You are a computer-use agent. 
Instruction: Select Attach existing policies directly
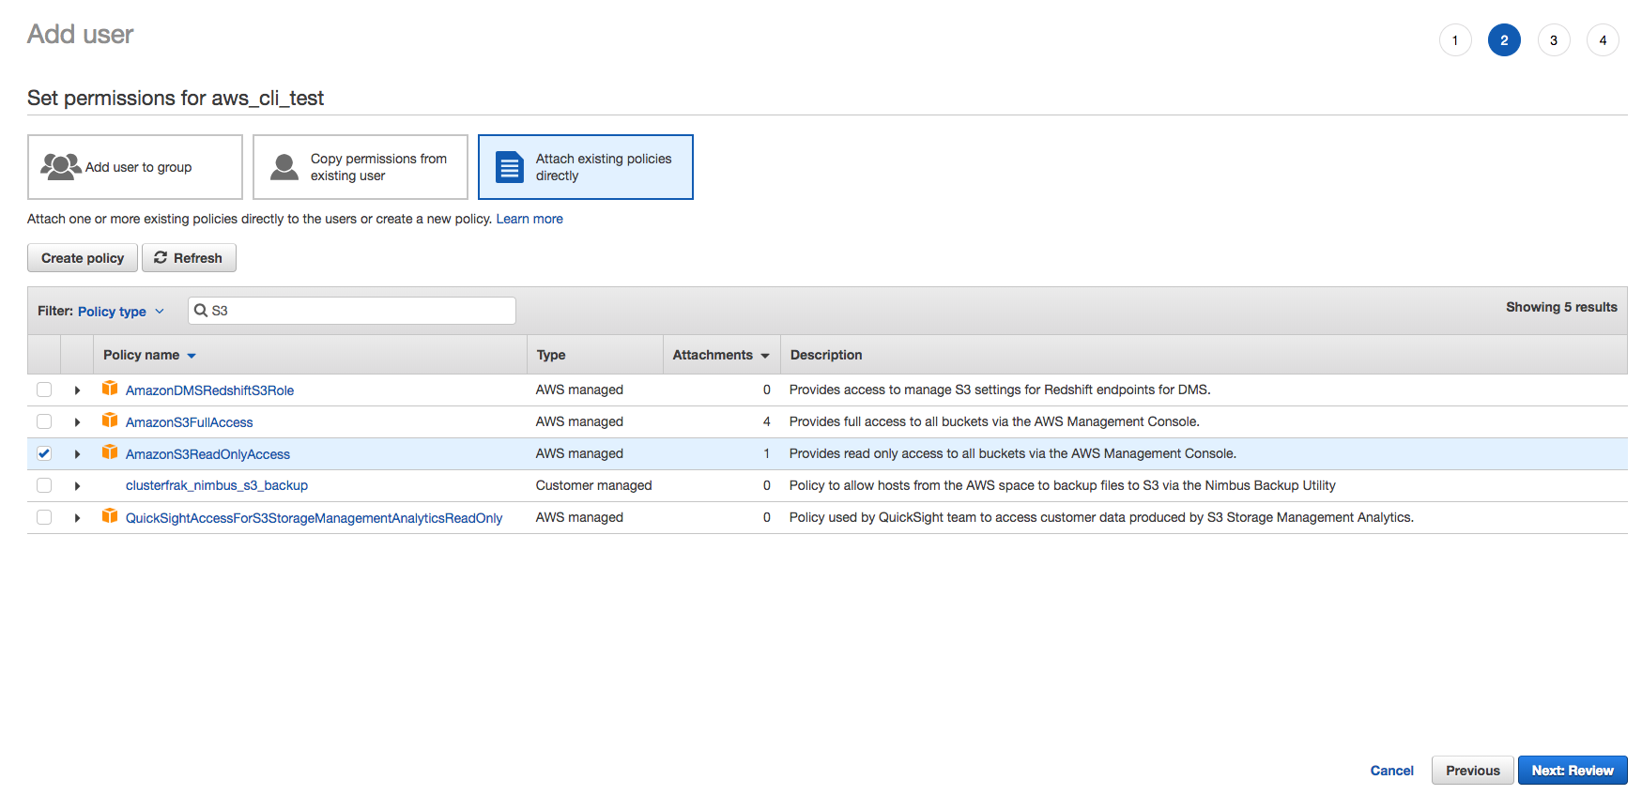[586, 167]
